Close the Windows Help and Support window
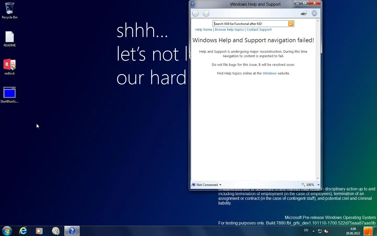377x236 pixels. [x=315, y=3]
